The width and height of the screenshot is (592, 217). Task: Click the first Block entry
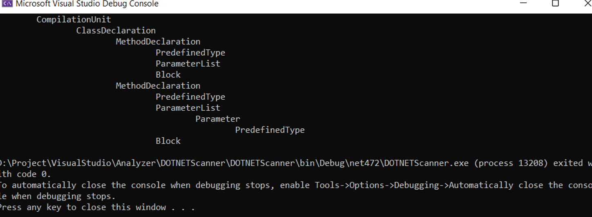click(x=168, y=75)
